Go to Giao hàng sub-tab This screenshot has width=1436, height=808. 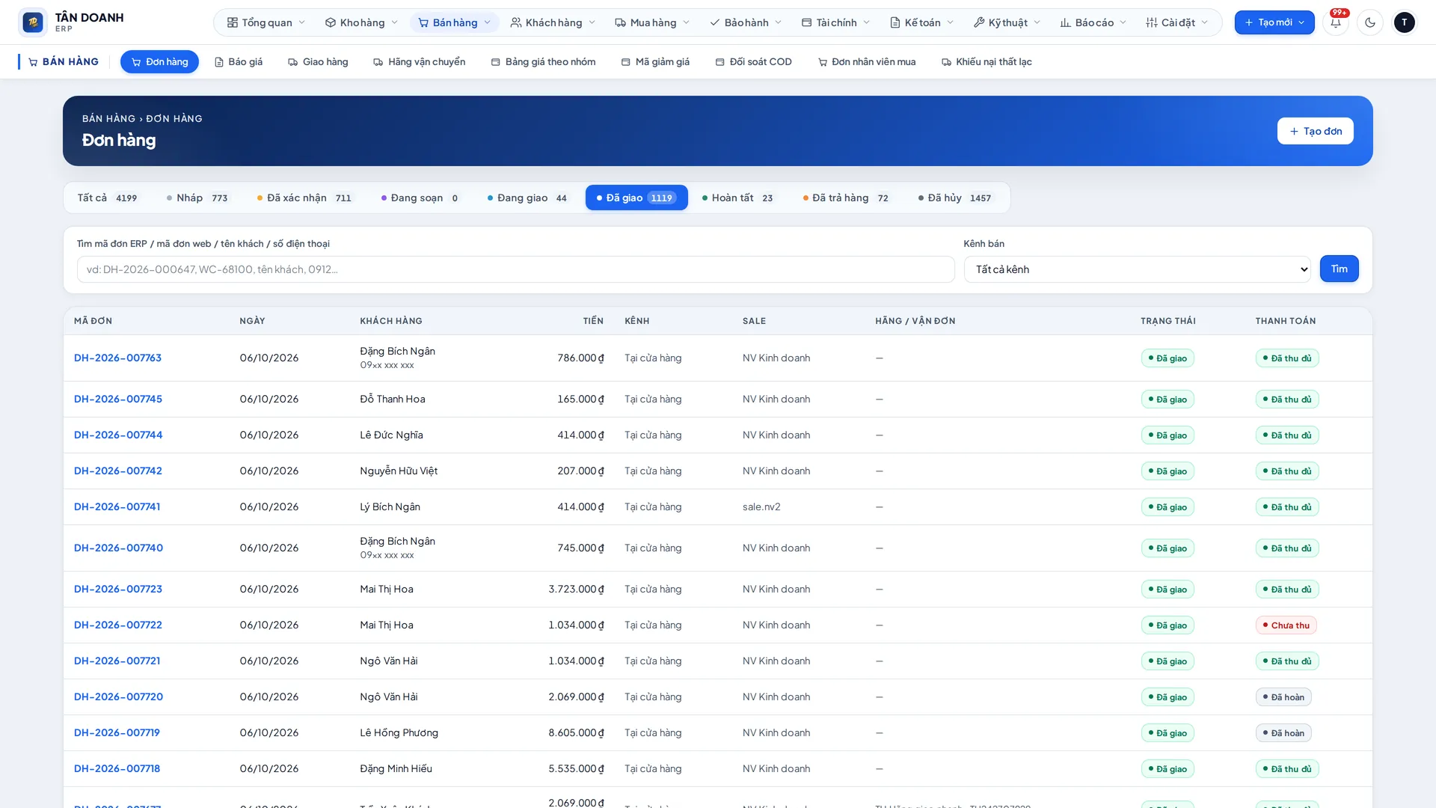click(318, 61)
